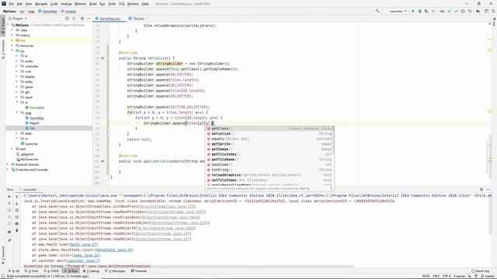Switch to the Tile.java editor tab
Viewport: 497px width, 279px height.
tap(138, 19)
